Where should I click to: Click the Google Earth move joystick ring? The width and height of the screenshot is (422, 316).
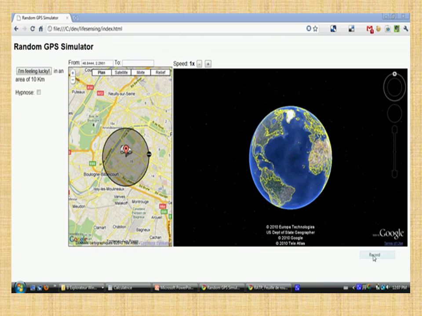coord(395,113)
